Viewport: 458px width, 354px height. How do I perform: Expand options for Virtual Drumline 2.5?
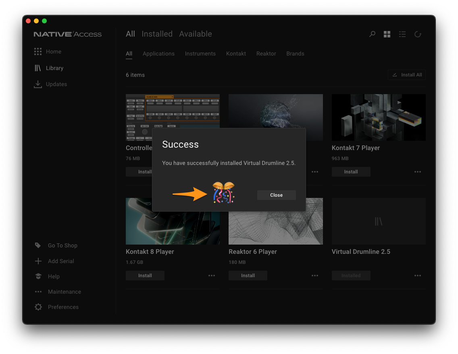(418, 275)
